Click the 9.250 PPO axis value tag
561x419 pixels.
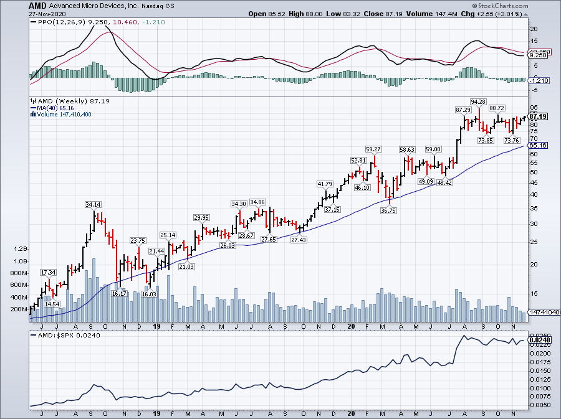click(x=538, y=55)
